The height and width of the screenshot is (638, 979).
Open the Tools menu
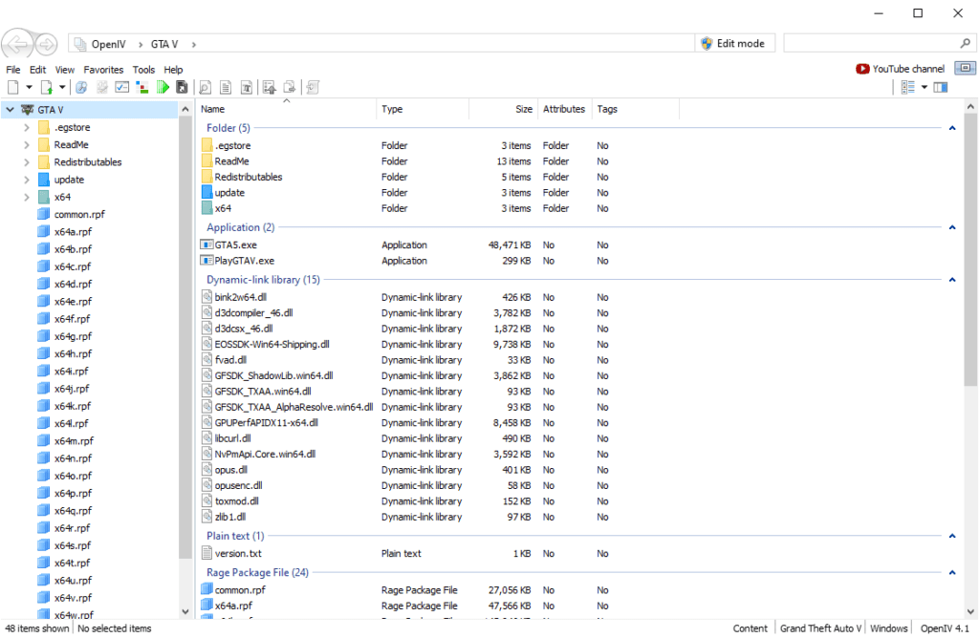(x=143, y=70)
